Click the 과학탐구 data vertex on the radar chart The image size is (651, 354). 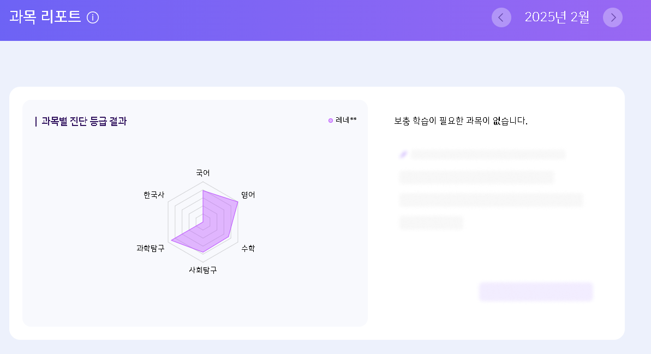(x=171, y=240)
